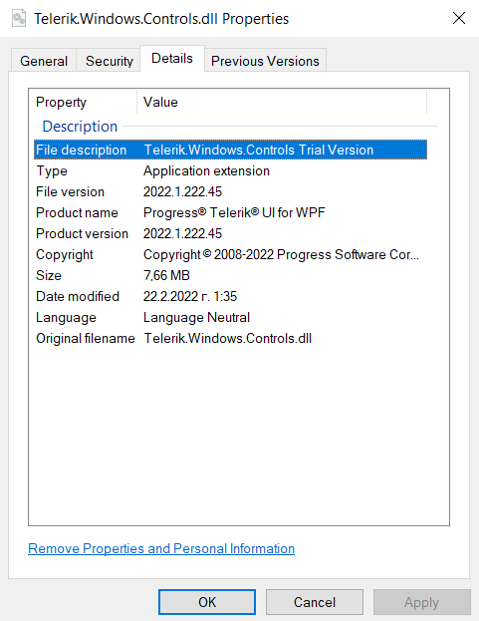The image size is (479, 621).
Task: Click the 22.2.2022 date value
Action: click(x=190, y=296)
